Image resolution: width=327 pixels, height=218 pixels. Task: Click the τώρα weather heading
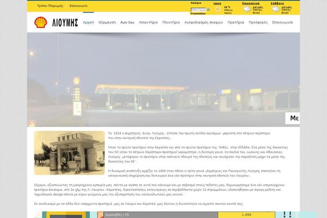coord(217,3)
